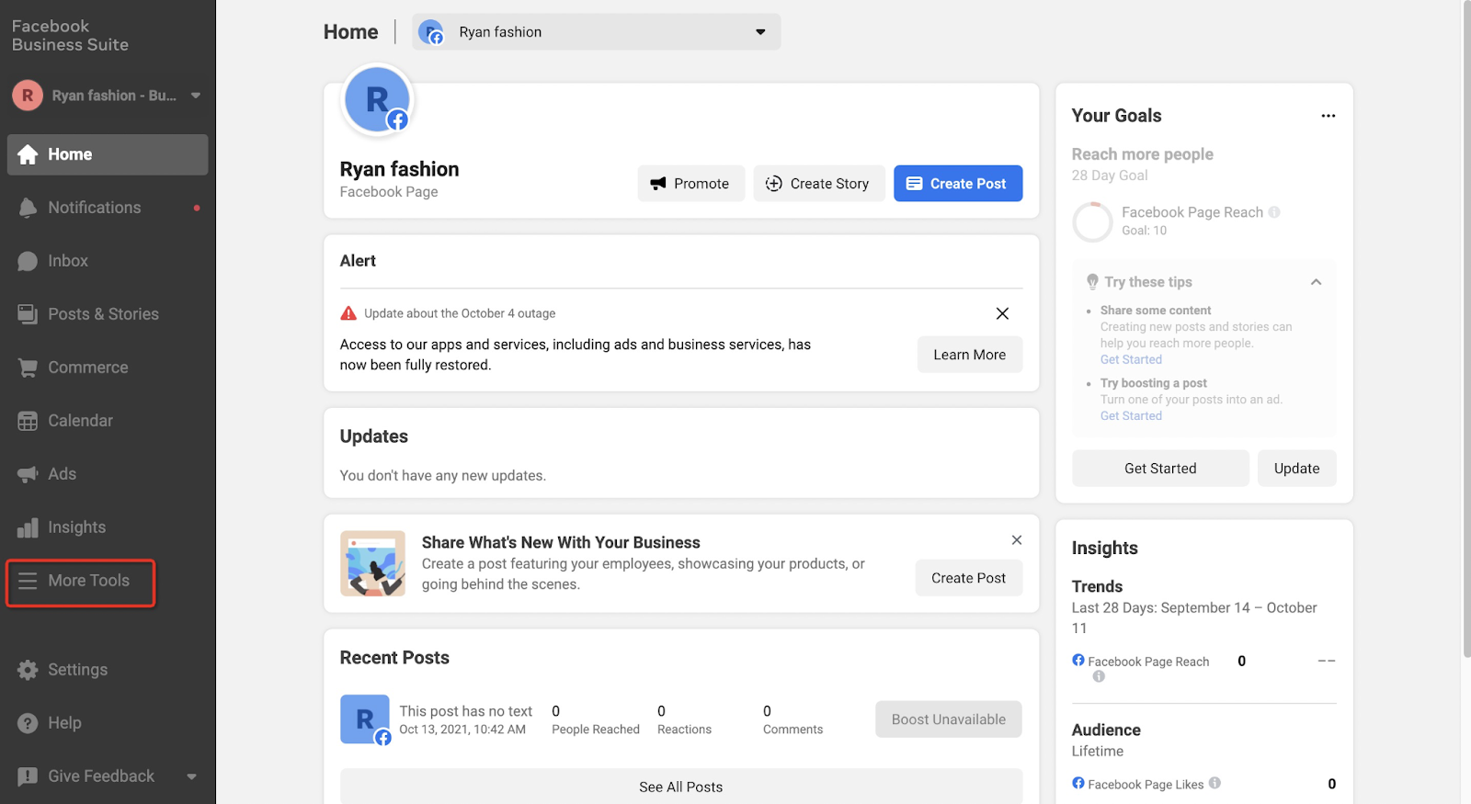Viewport: 1471px width, 804px height.
Task: Click the Home house icon in sidebar
Action: tap(28, 154)
